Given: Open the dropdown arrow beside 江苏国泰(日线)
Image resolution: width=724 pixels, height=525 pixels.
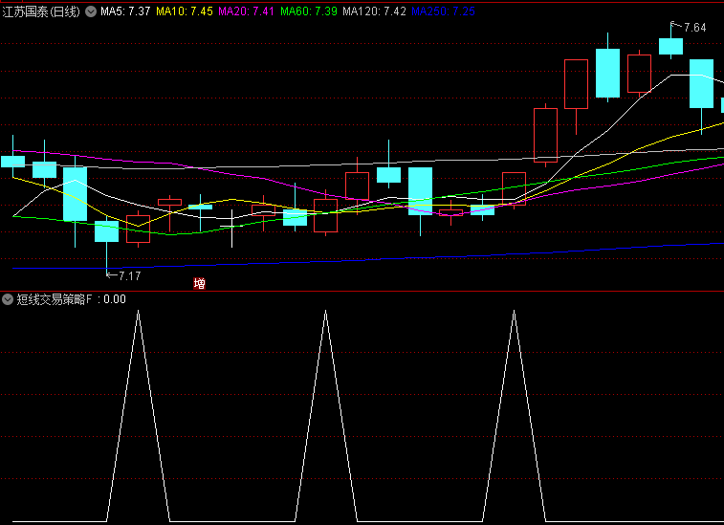Looking at the screenshot, I should point(91,11).
